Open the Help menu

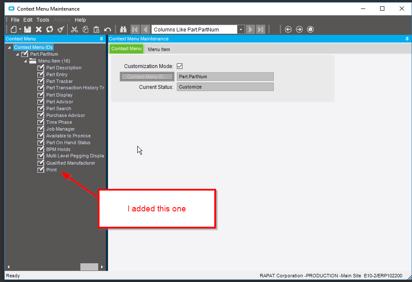[x=80, y=20]
